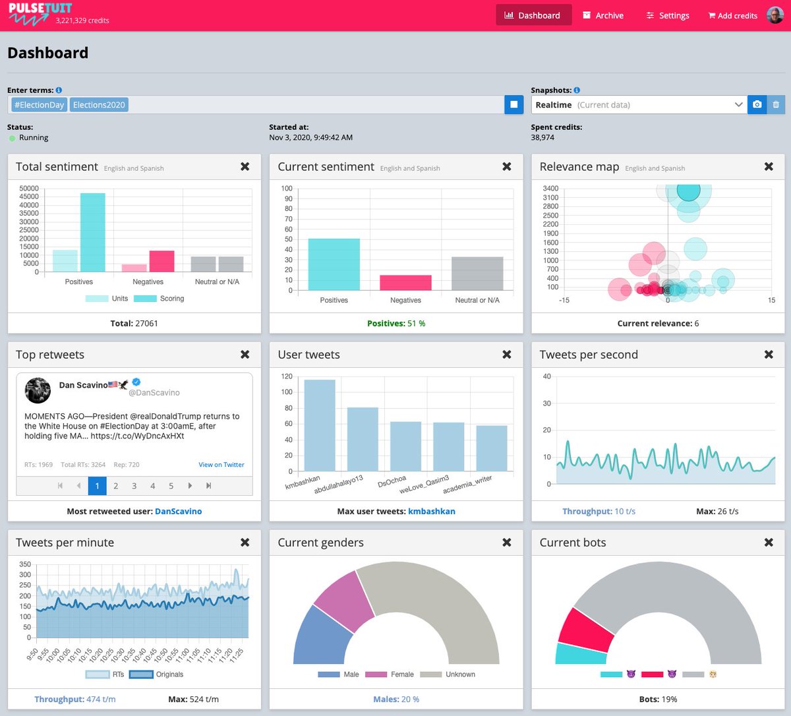Select retweet page 3
Viewport: 791px width, 716px height.
tap(134, 486)
